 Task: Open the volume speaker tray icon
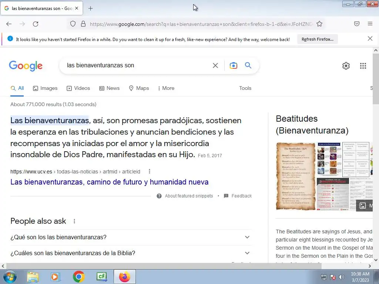(342, 277)
